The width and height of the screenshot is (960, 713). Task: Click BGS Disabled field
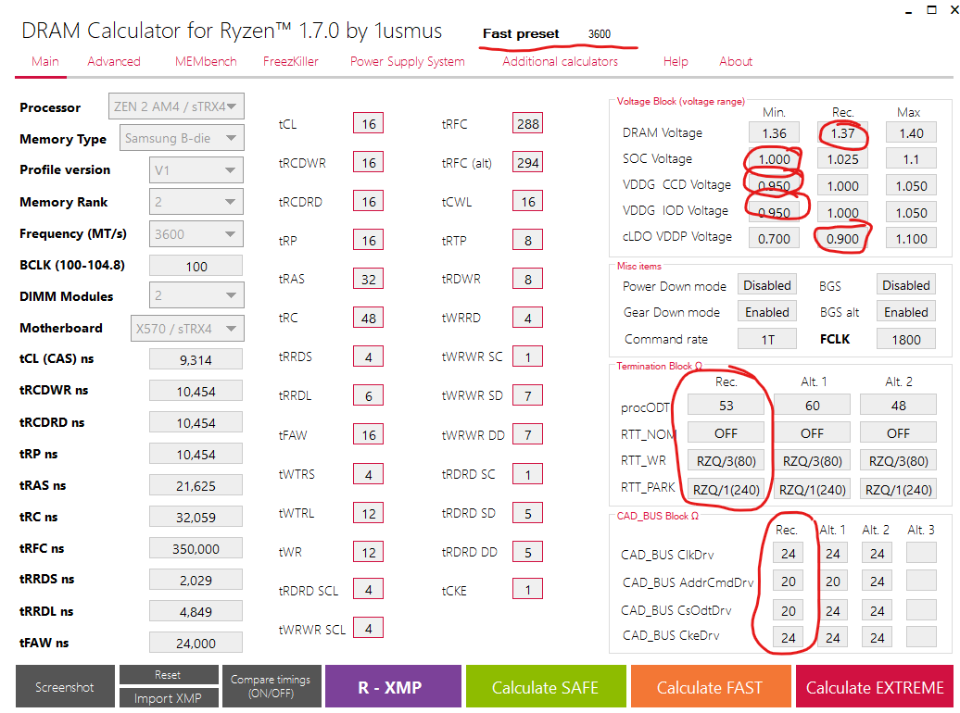(x=906, y=285)
